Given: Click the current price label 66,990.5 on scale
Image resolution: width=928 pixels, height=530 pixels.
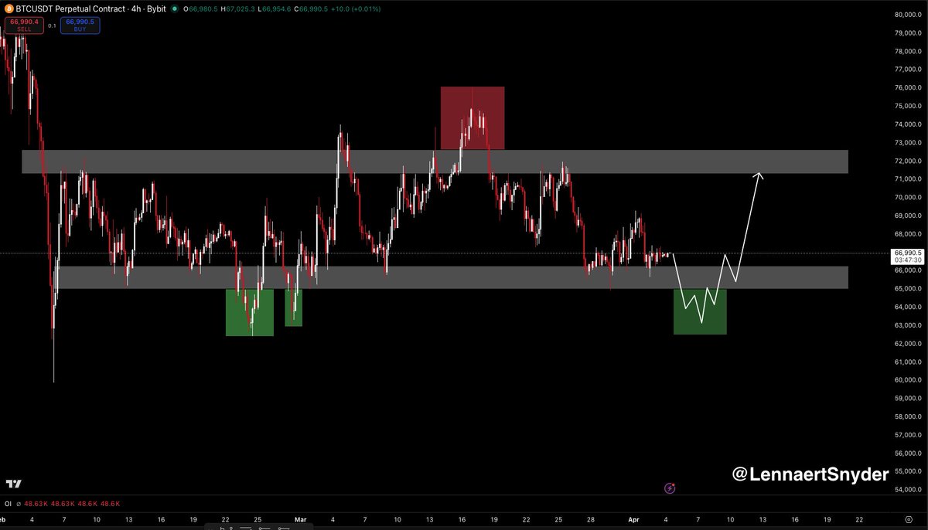Looking at the screenshot, I should (908, 253).
